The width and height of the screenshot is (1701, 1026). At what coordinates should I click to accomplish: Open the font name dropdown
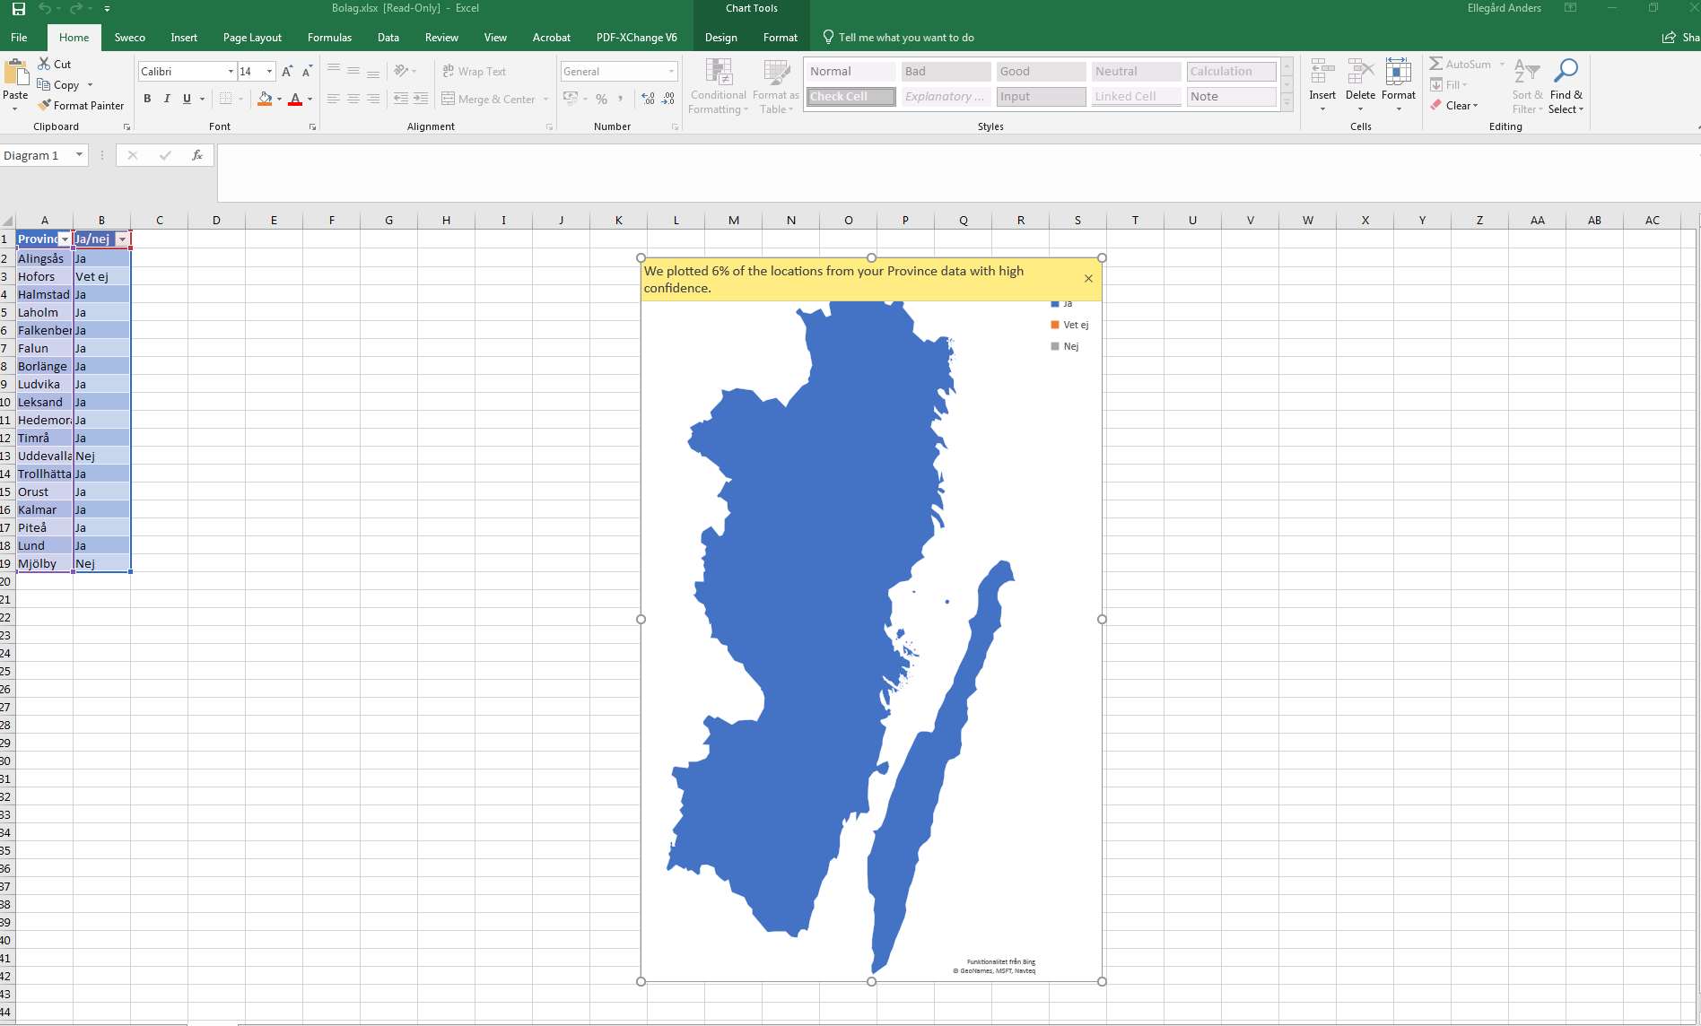pos(231,71)
